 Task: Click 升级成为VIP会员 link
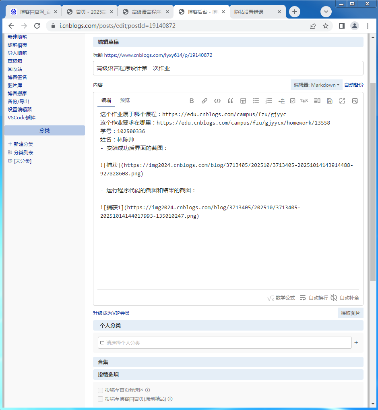point(111,313)
